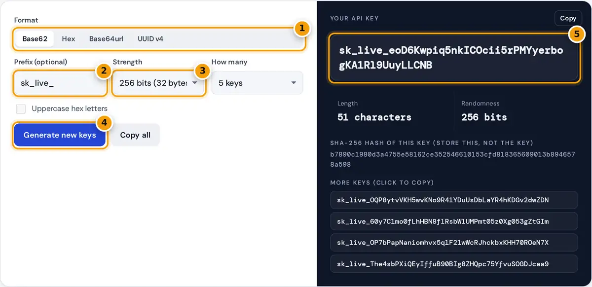Select the Base62 format tab
The height and width of the screenshot is (287, 592).
[x=35, y=38]
